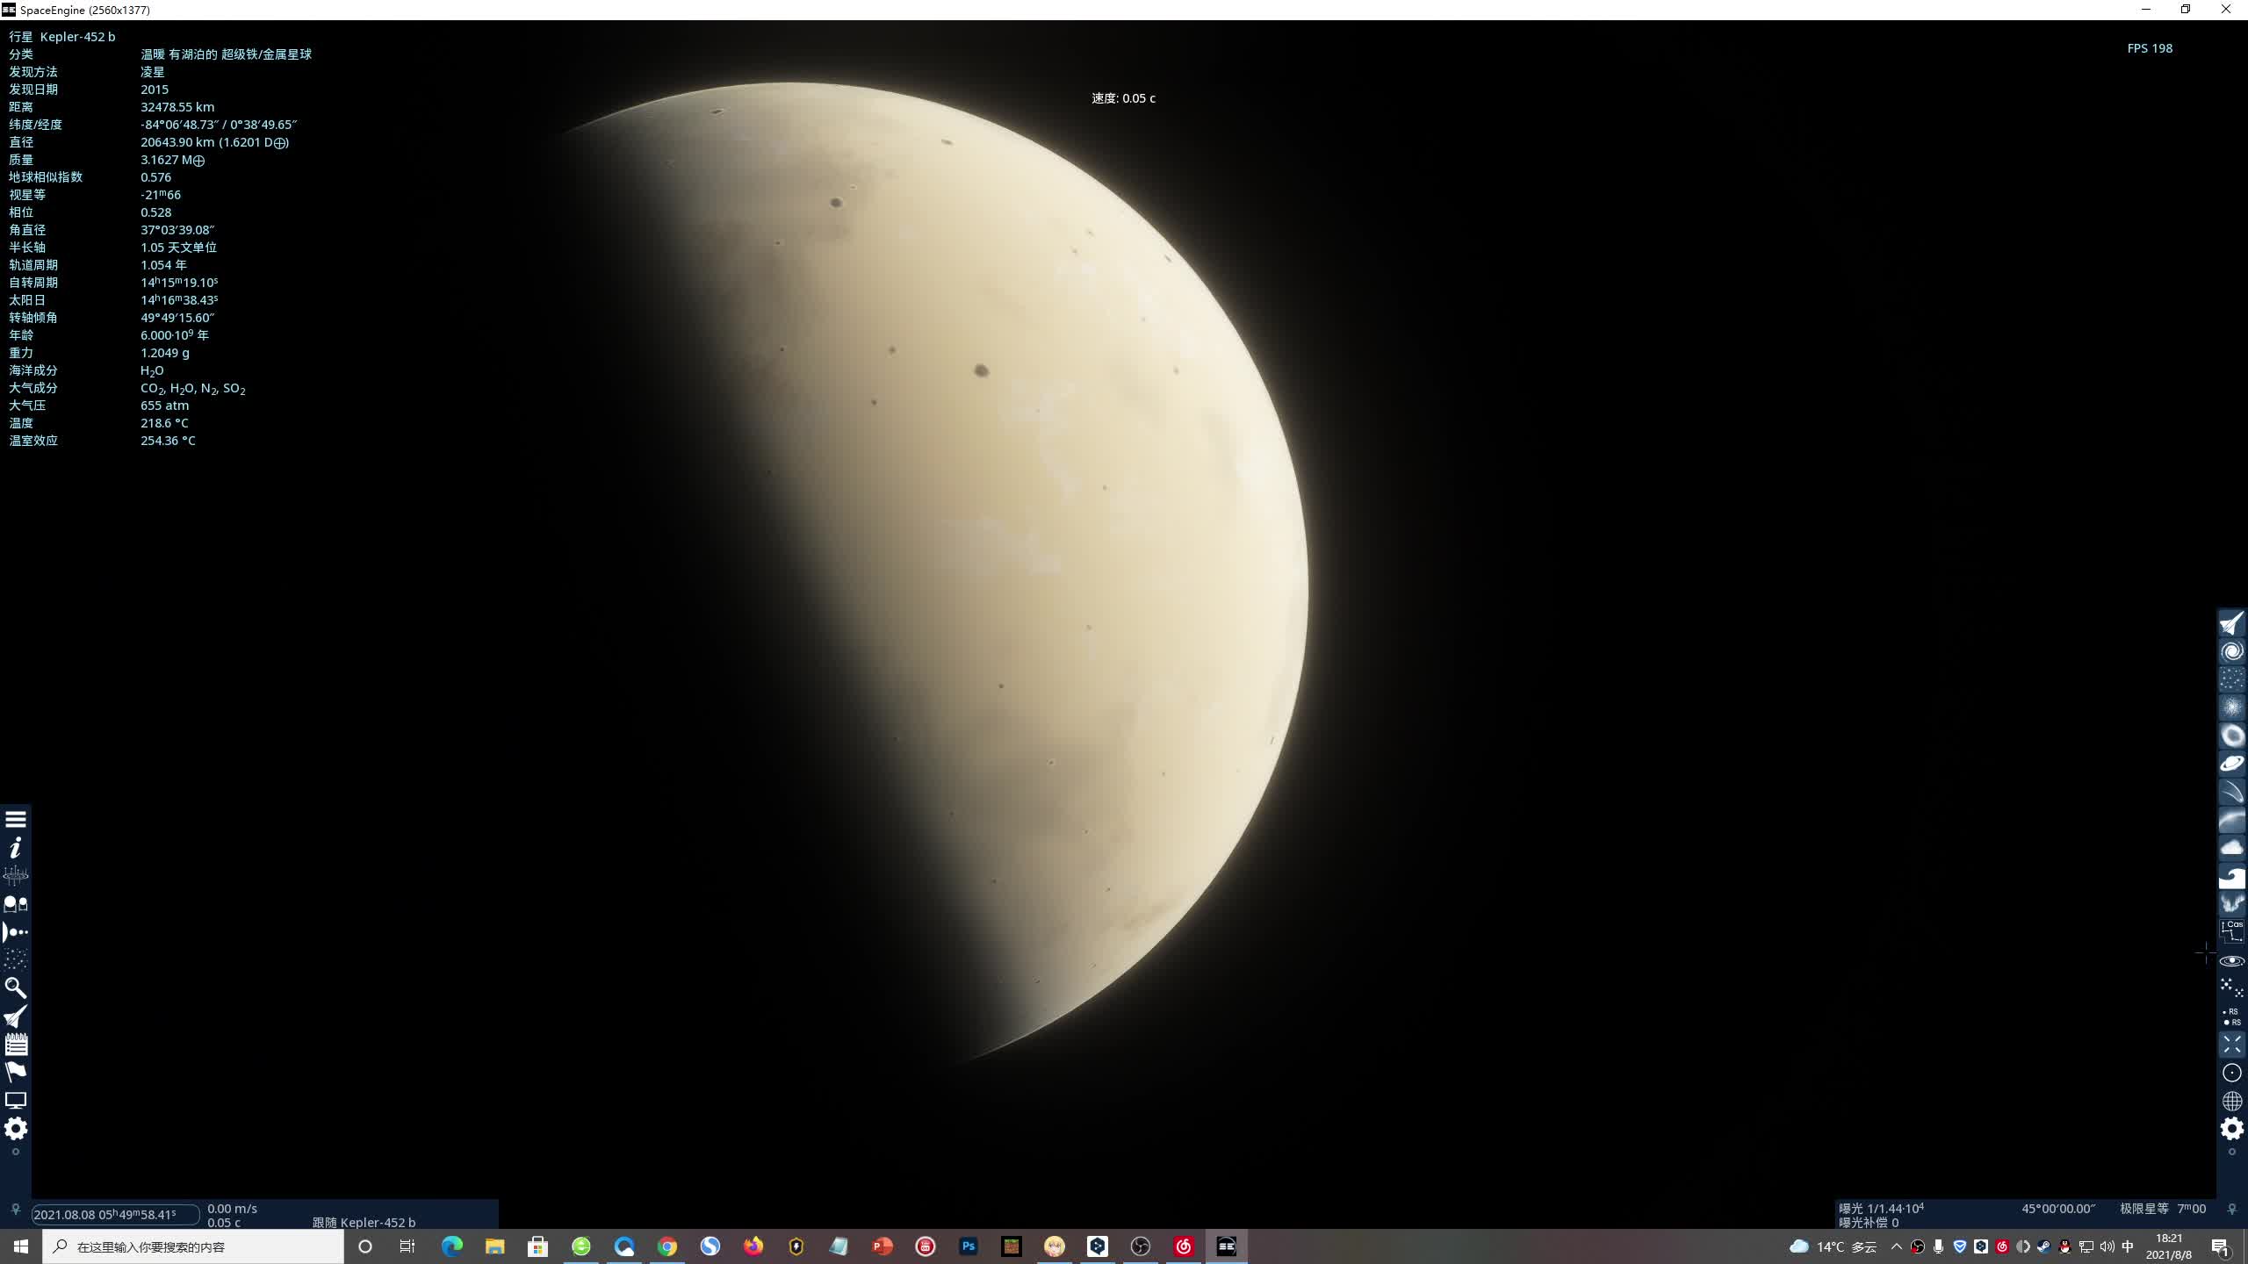Open Steam tray icon
The width and height of the screenshot is (2248, 1264).
pos(2044,1246)
